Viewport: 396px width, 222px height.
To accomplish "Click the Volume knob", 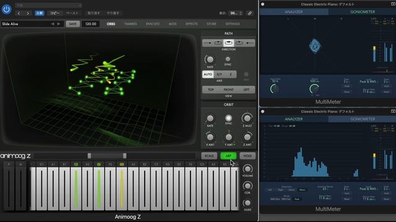I will click(x=247, y=169).
